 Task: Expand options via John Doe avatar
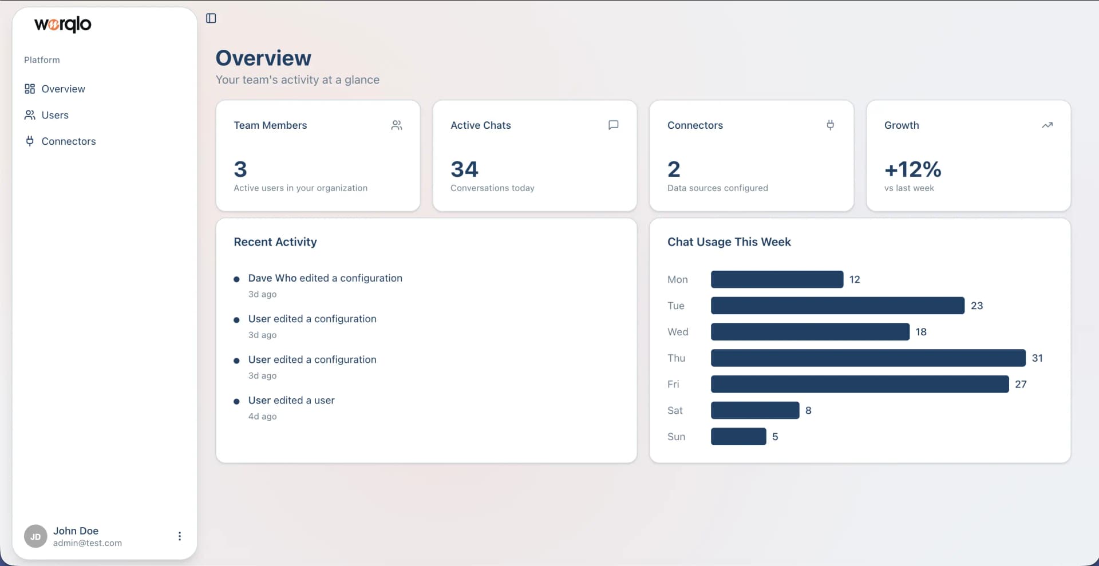pos(35,536)
